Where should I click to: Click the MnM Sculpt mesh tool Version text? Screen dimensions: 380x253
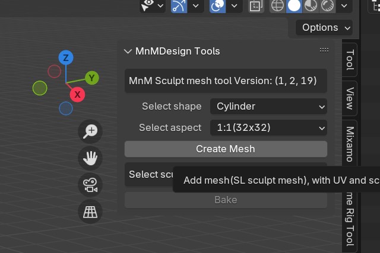coord(223,81)
